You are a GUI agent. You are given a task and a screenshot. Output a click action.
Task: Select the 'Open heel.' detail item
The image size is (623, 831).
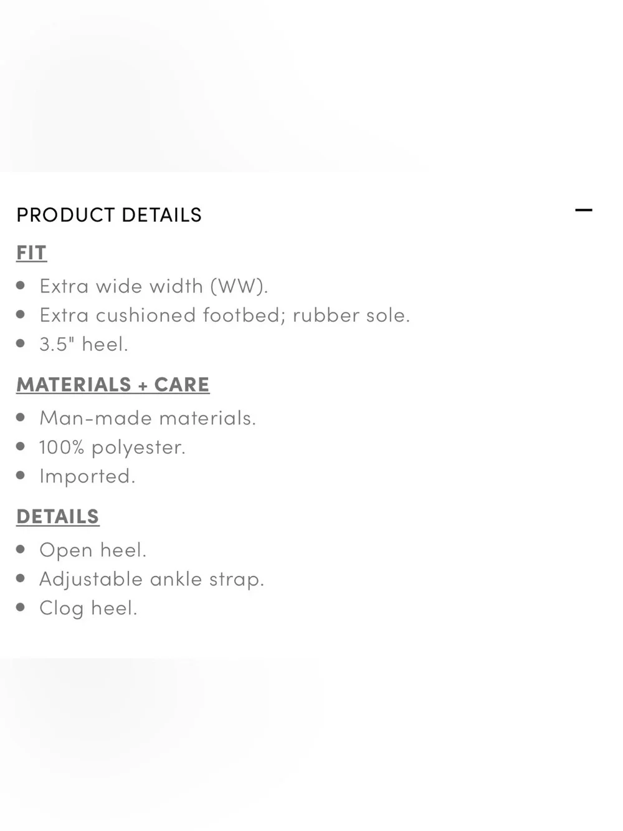coord(93,550)
